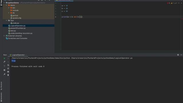Image resolution: width=183 pixels, height=103 pixels.
Task: Collapse the demo folder
Action: click(7, 5)
